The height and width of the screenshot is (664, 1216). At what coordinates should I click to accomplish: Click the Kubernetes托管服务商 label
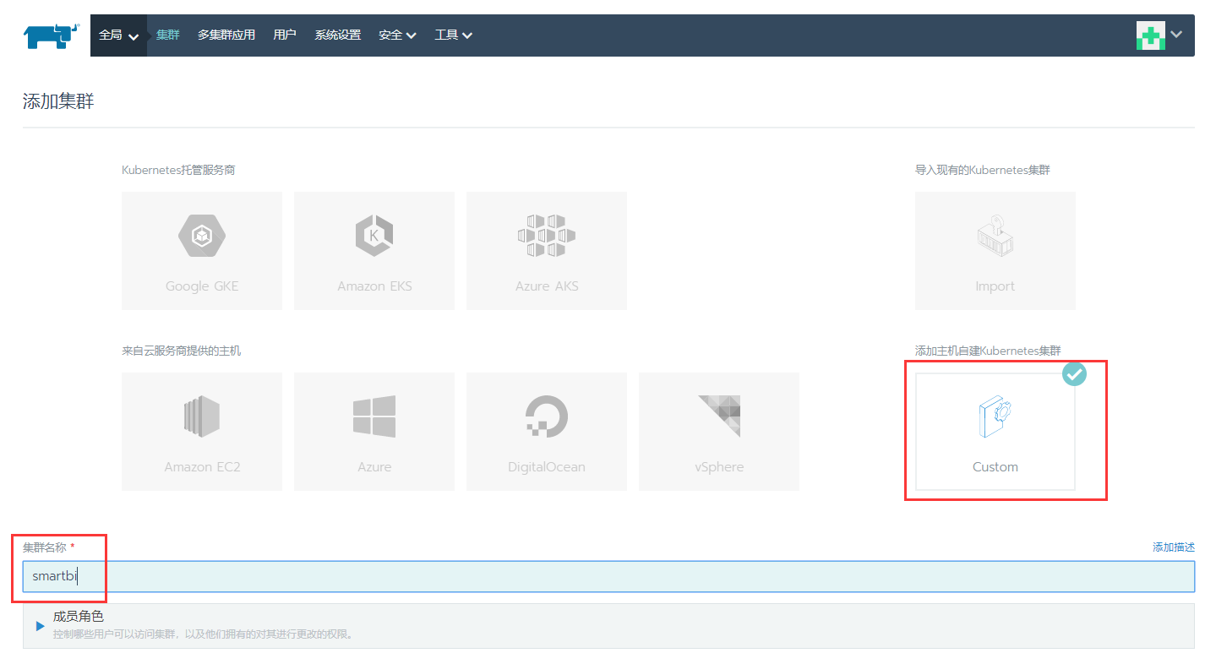coord(178,170)
